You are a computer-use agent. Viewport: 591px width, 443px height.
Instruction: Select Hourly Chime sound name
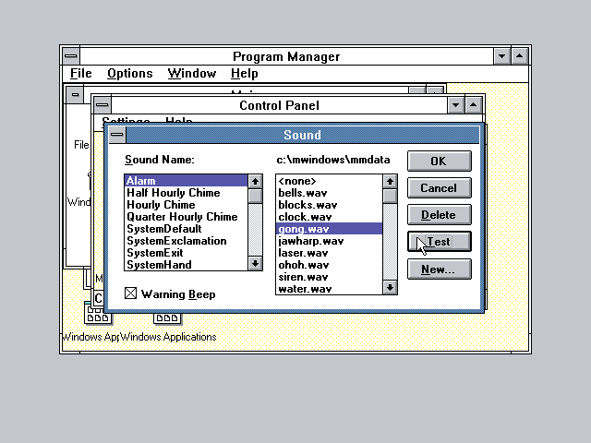187,205
